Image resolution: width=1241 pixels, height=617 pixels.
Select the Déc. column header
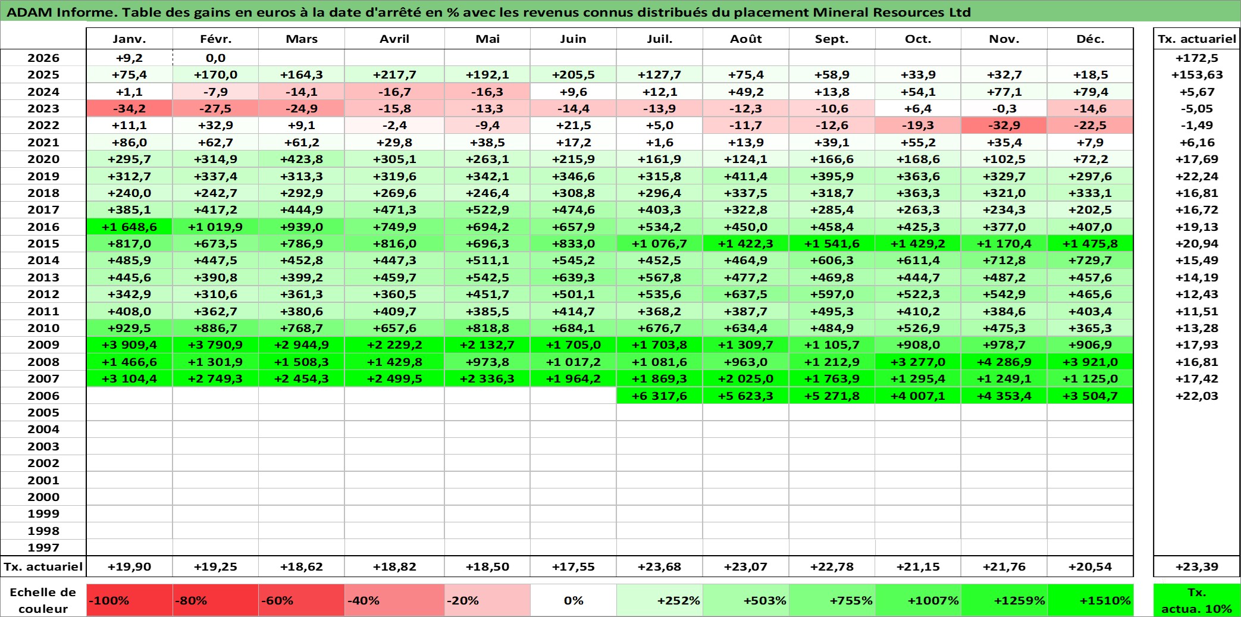(x=1090, y=39)
